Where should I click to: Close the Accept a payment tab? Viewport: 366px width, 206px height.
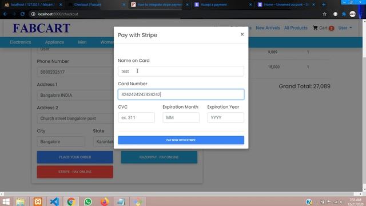point(250,5)
